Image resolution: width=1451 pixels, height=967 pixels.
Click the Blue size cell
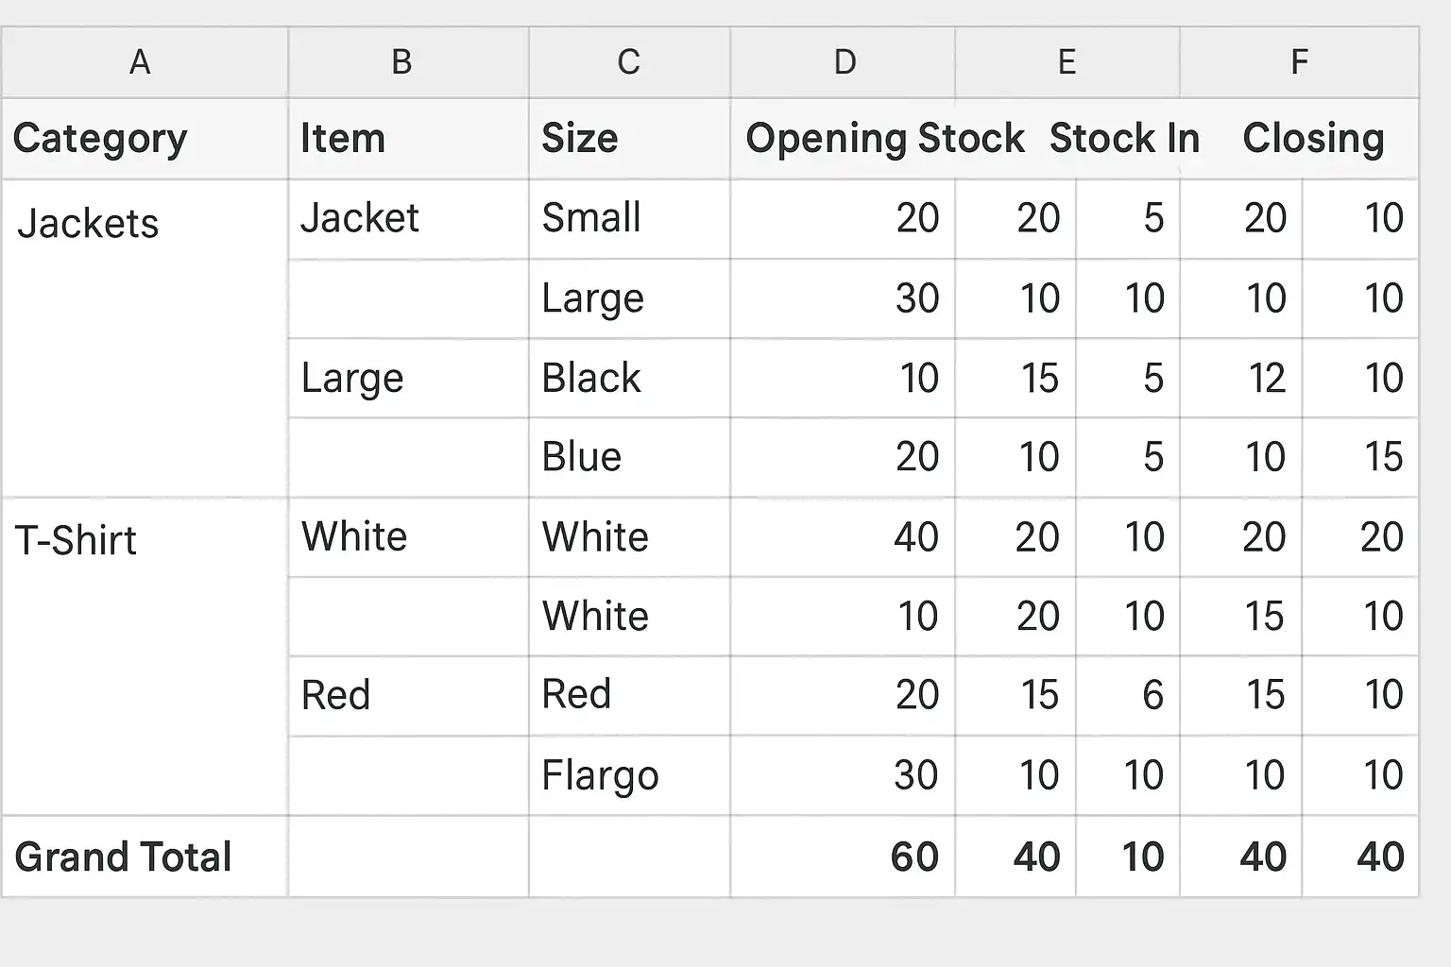[582, 457]
